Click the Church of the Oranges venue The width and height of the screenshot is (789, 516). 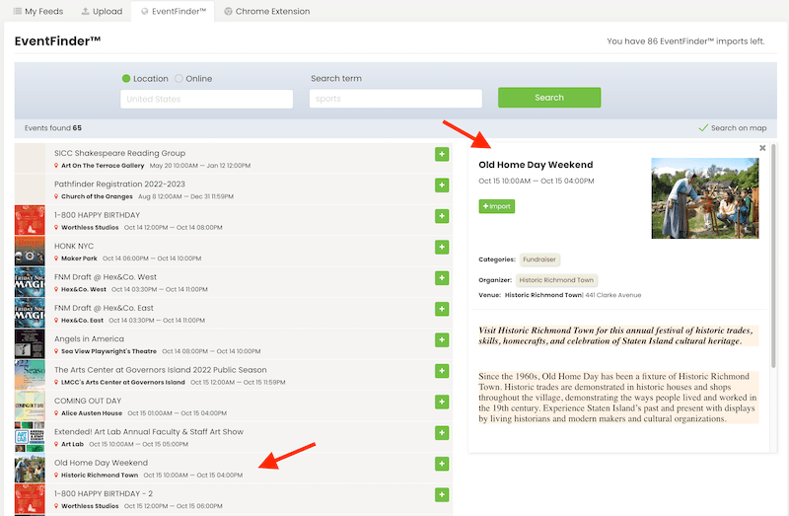[x=97, y=197]
